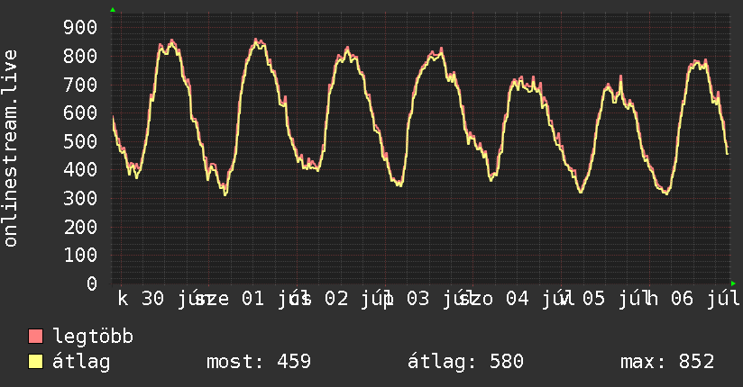
Task: Click the 500 y-axis label
Action: point(80,141)
